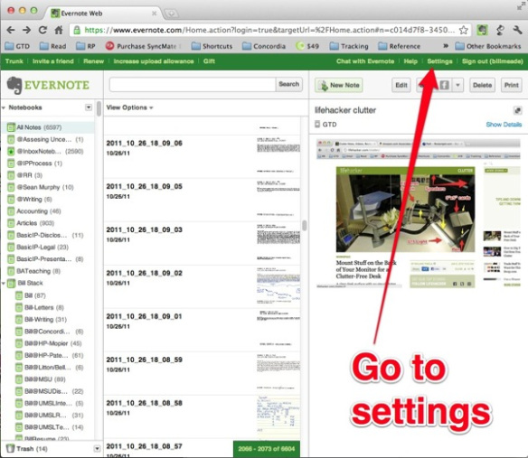Viewport: 528px width, 458px height.
Task: Print the current note
Action: (511, 85)
